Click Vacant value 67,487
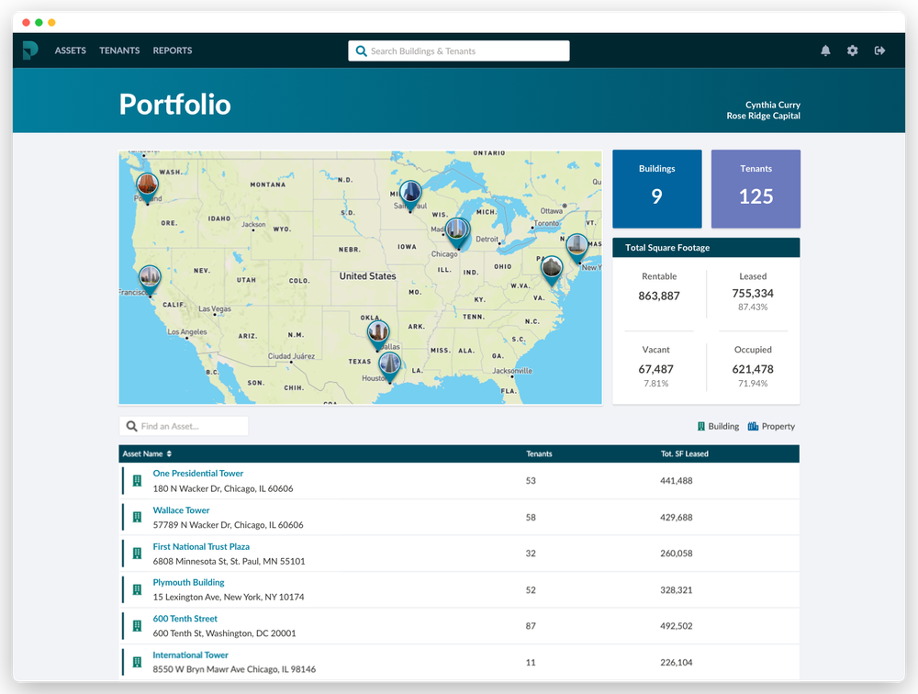 (655, 369)
